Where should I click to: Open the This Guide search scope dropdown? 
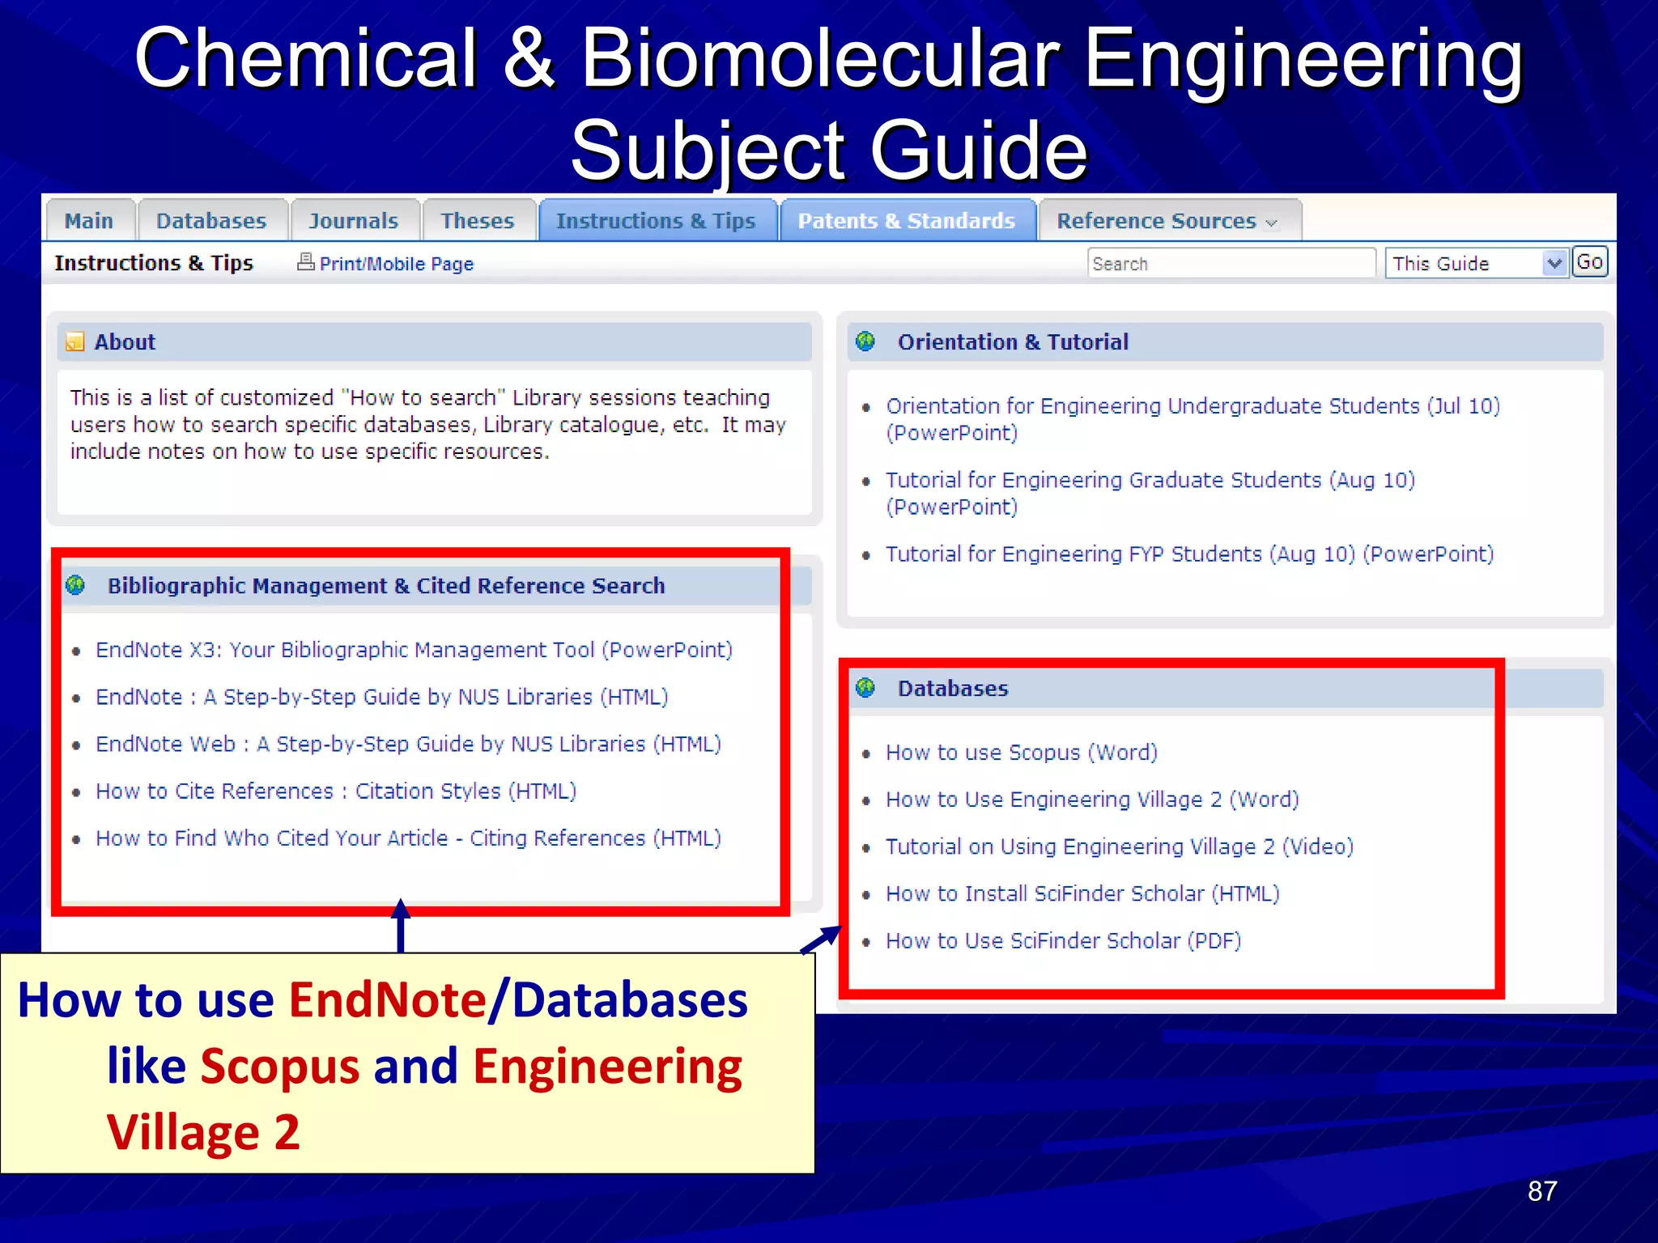pyautogui.click(x=1477, y=264)
